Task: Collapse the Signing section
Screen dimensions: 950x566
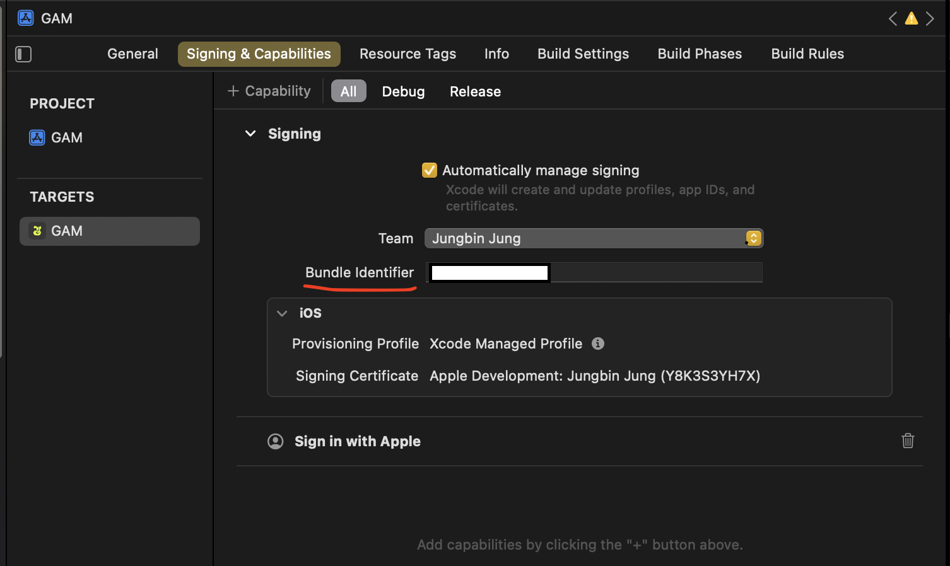Action: (250, 134)
